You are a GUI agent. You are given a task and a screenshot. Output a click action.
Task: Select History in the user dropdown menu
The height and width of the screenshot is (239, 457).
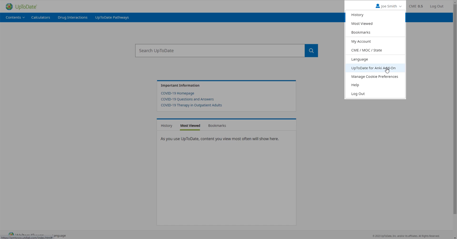[357, 15]
